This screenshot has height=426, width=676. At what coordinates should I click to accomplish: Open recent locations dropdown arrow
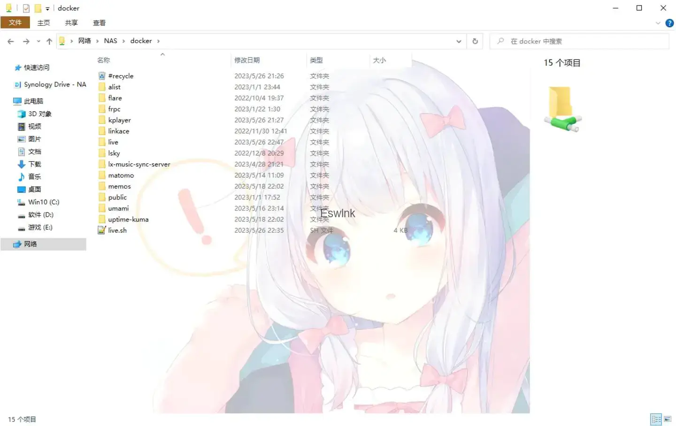click(x=38, y=41)
